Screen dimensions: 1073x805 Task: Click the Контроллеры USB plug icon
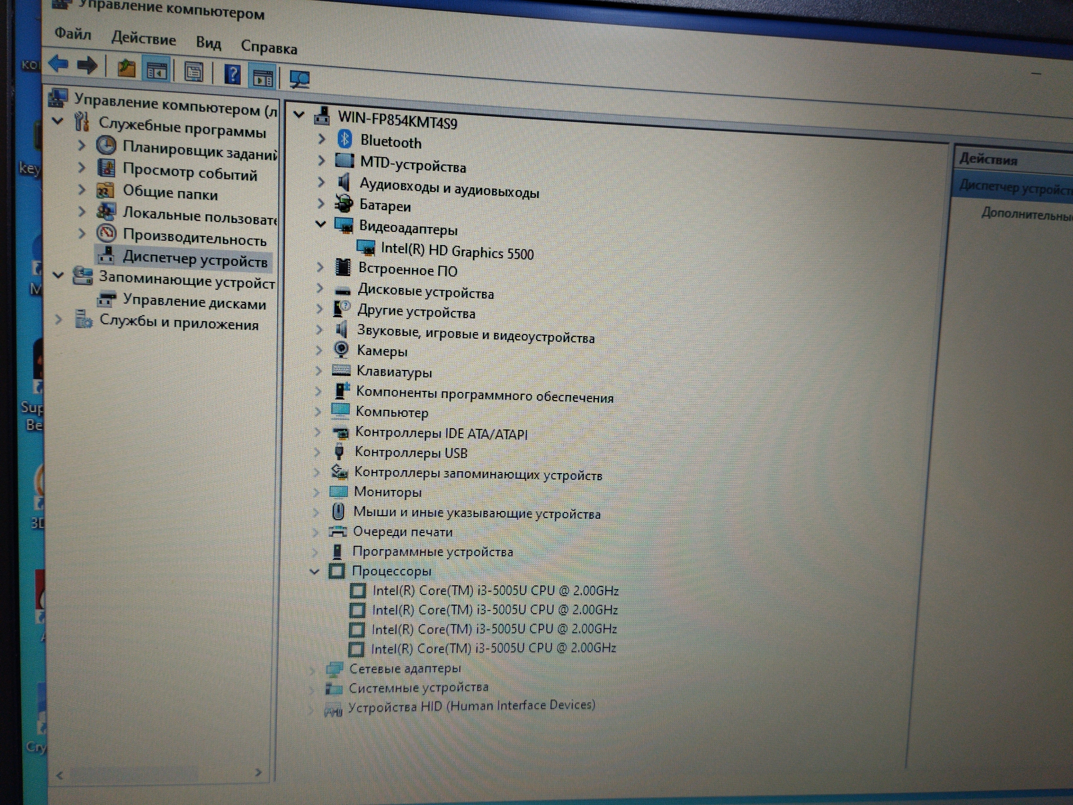(x=339, y=451)
